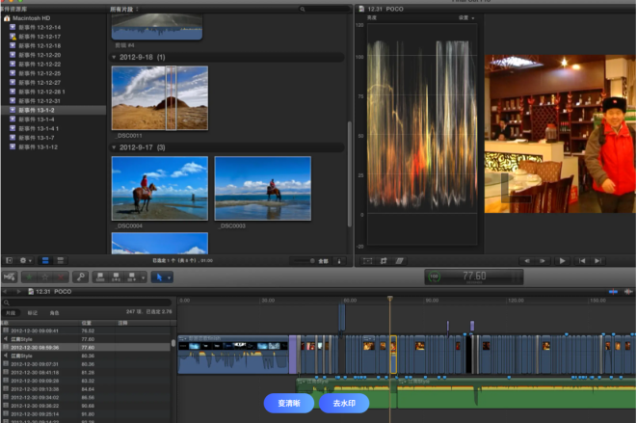Switch to the 角色 tab in timeline index
Viewport: 637px width, 423px height.
click(54, 312)
